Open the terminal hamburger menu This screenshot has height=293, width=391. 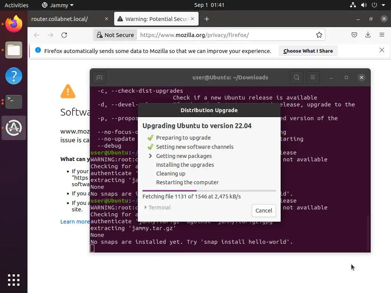[312, 77]
